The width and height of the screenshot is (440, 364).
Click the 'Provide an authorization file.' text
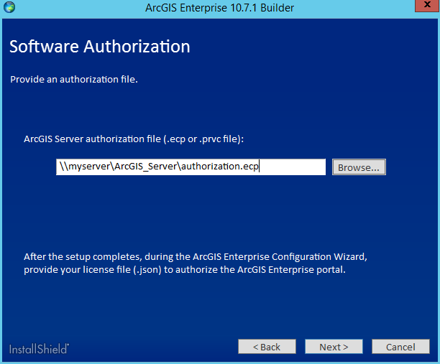[73, 79]
